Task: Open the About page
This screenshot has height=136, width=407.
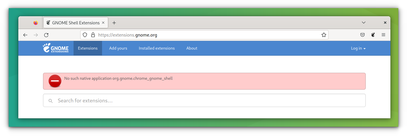Action: [192, 48]
